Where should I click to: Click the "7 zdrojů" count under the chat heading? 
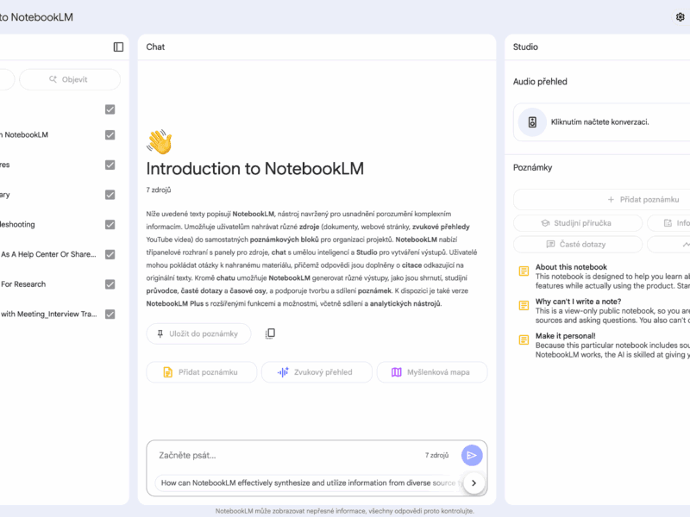(159, 190)
